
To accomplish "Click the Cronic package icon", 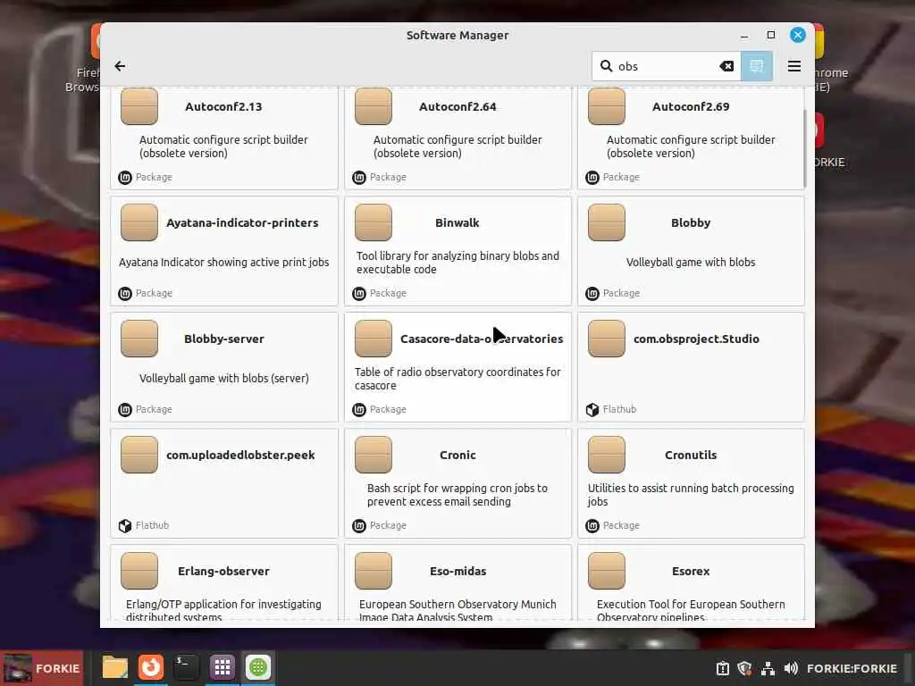I will 373,455.
